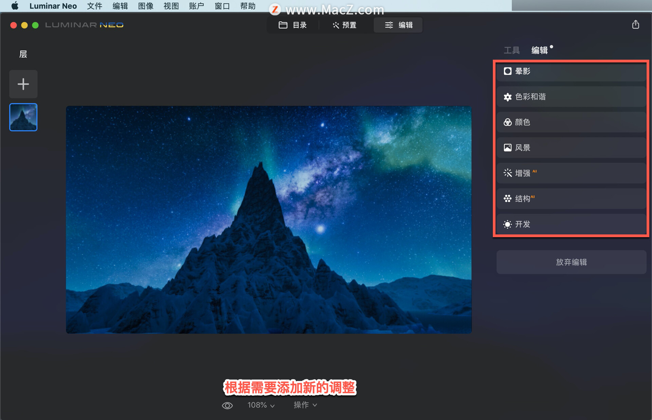The height and width of the screenshot is (420, 652).
Task: Open the 窗口 menu
Action: coord(222,6)
